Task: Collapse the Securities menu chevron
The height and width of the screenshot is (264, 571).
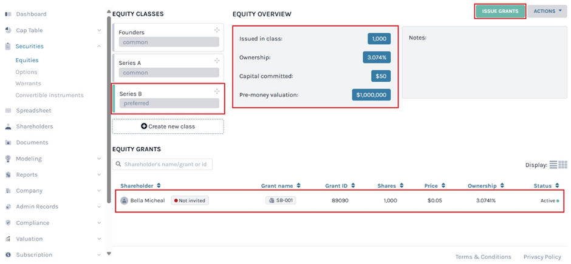Action: (100, 47)
